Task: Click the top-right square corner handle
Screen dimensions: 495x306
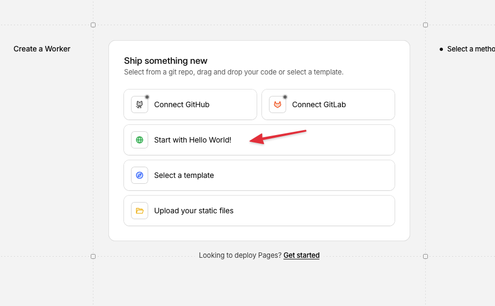Action: (425, 25)
